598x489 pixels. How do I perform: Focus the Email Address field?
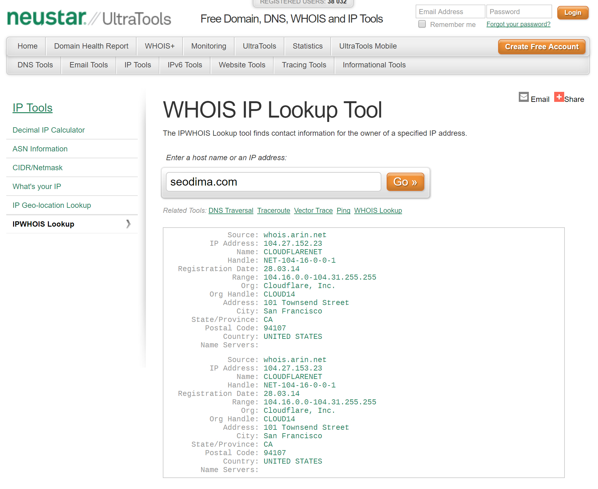coord(450,12)
